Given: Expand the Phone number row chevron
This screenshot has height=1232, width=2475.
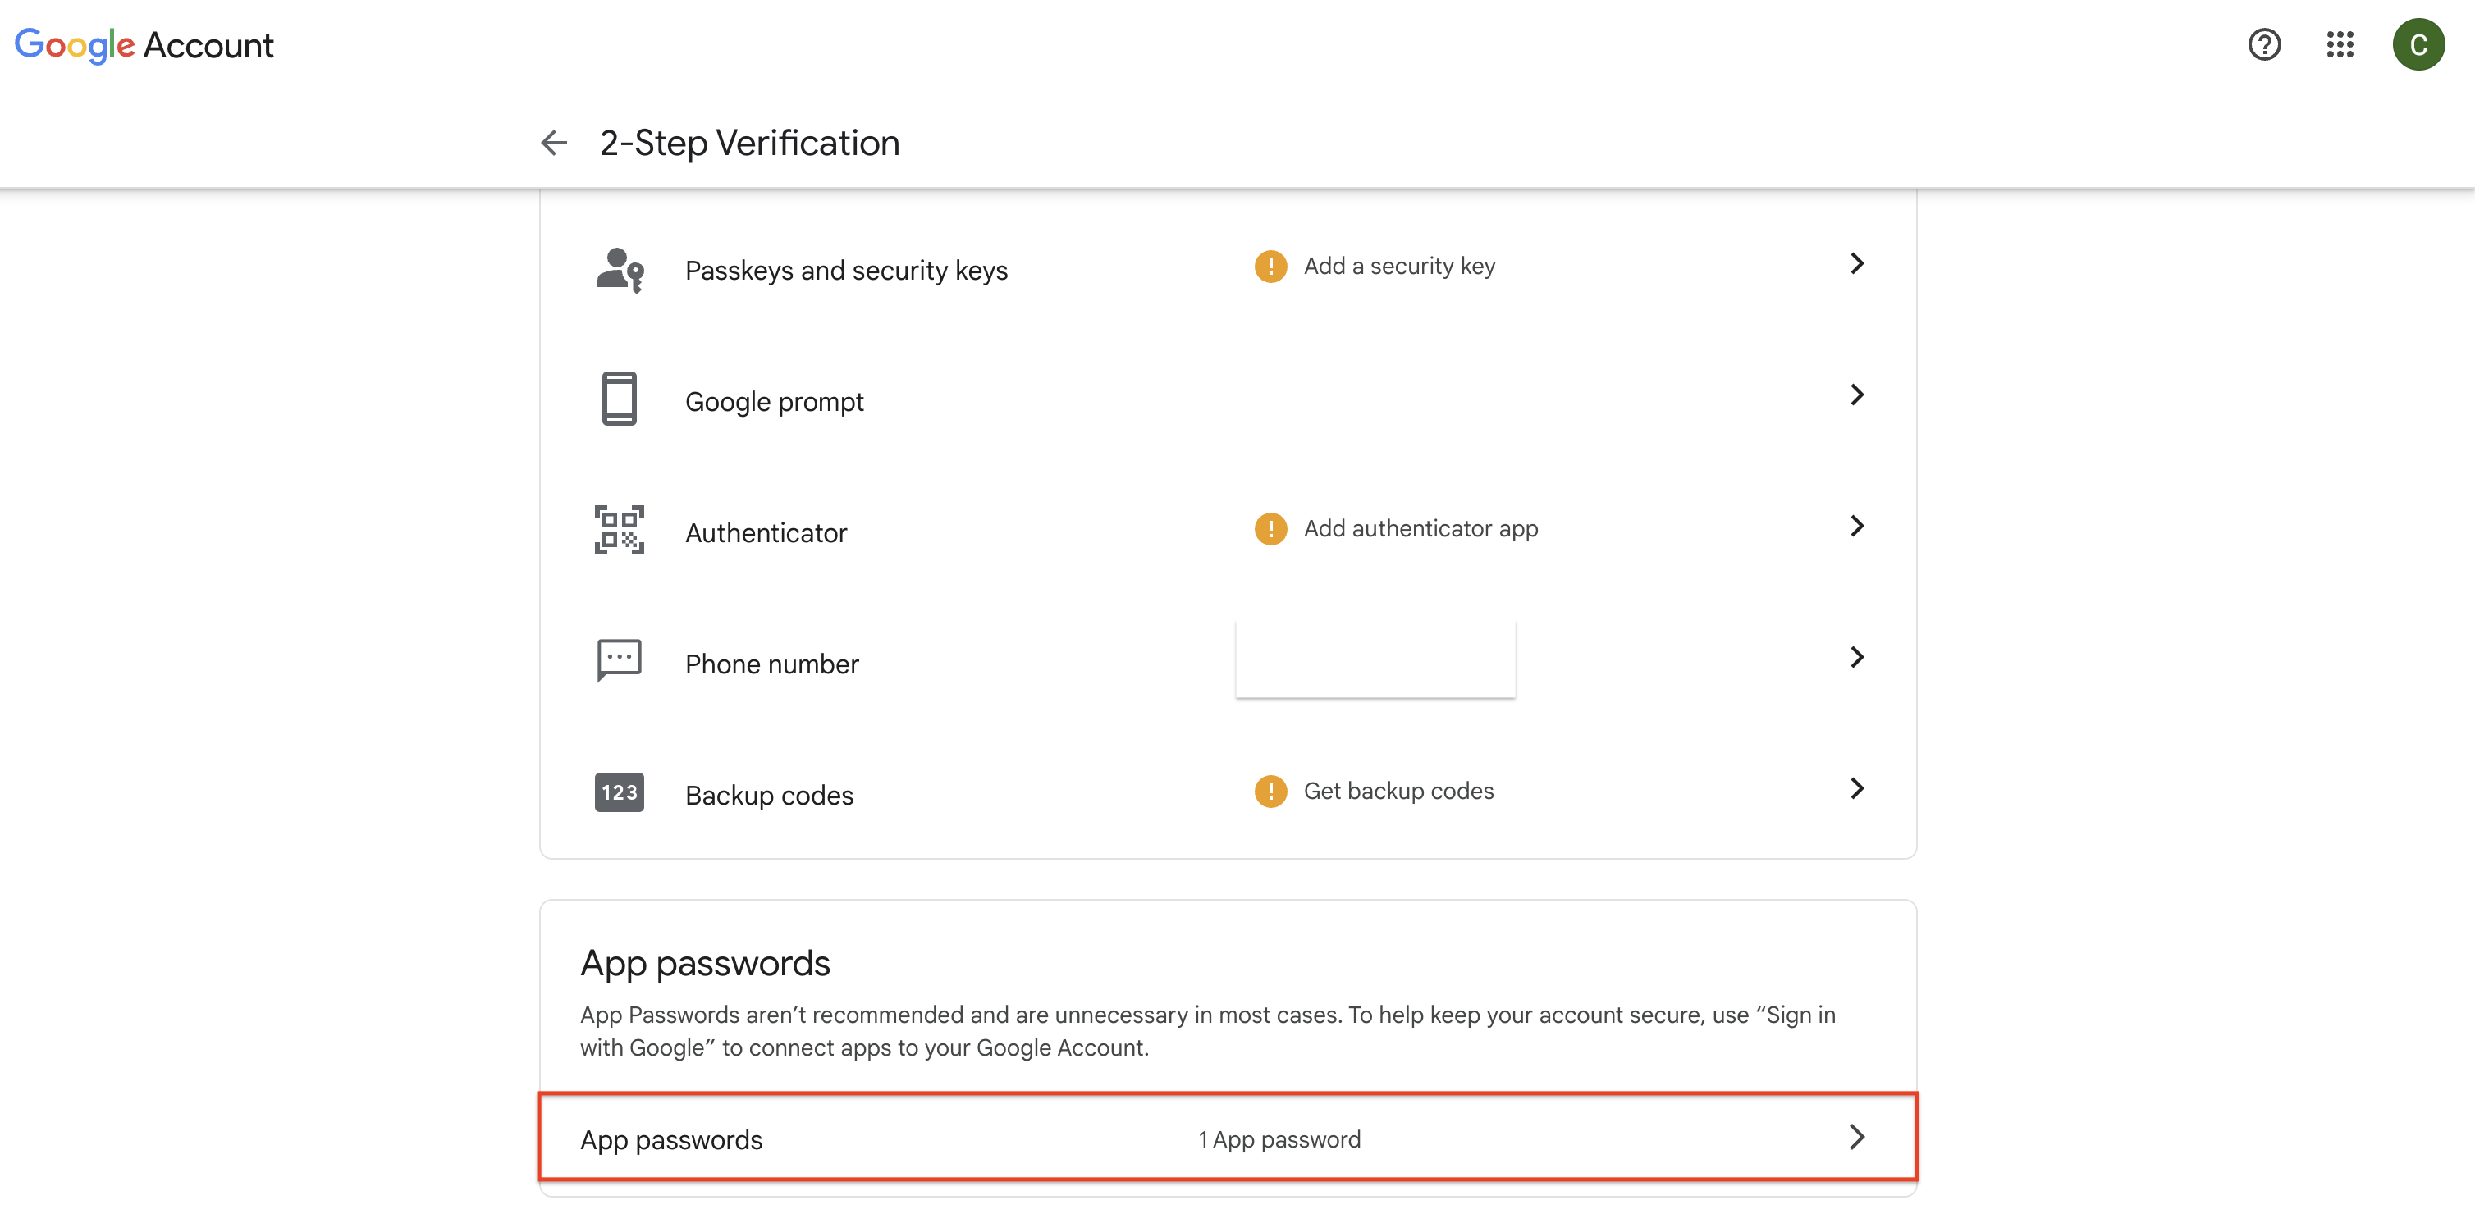Looking at the screenshot, I should 1857,658.
